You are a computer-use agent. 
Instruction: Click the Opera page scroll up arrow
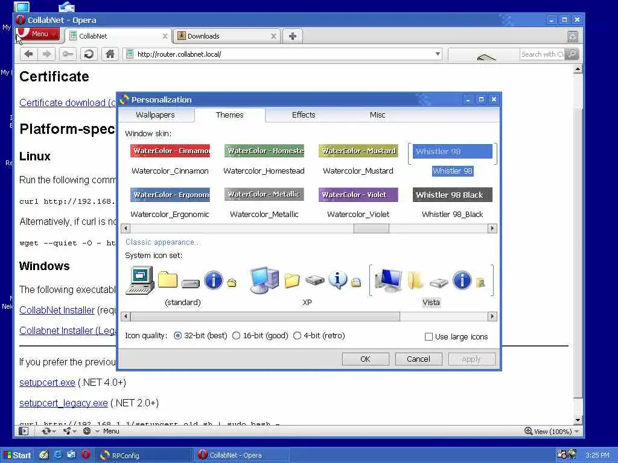tap(578, 69)
